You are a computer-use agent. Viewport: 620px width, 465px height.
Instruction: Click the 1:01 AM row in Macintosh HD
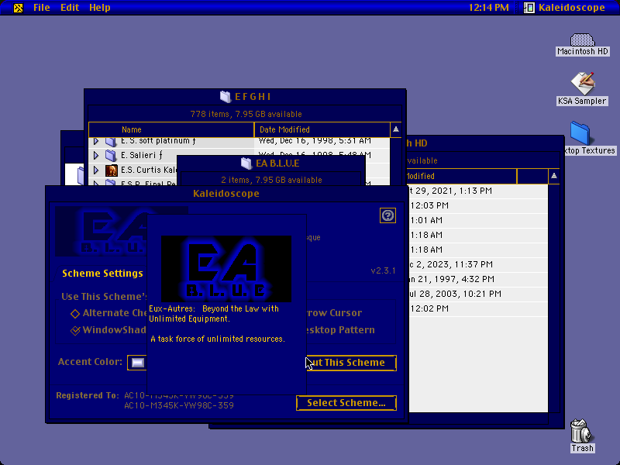point(477,220)
